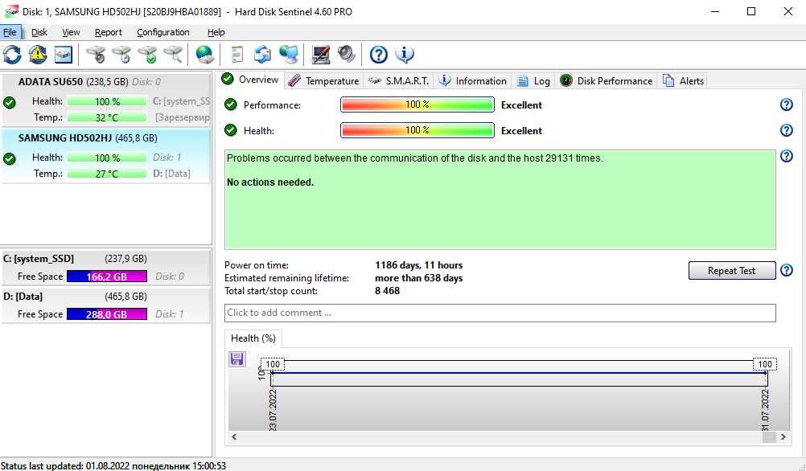The image size is (806, 471).
Task: Click the 31.07.2022 chart date label
Action: coord(766,410)
